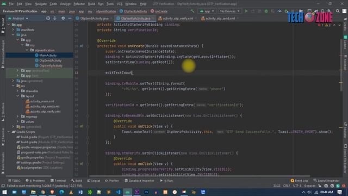The height and width of the screenshot is (196, 348).
Task: Click UTF-8 encoding in status bar
Action: pos(297,186)
